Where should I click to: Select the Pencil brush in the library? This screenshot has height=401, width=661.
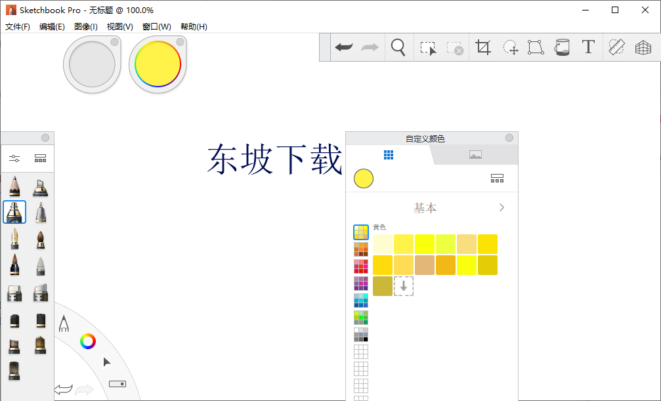pos(14,187)
